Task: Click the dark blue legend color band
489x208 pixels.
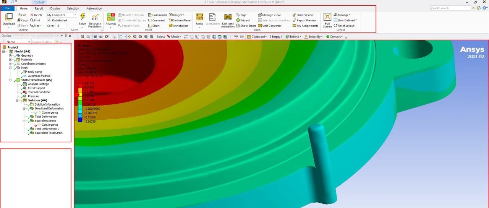Action: click(80, 120)
